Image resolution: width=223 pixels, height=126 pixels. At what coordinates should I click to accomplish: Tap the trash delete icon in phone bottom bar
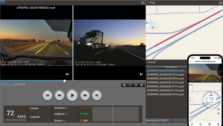pyautogui.click(x=218, y=124)
